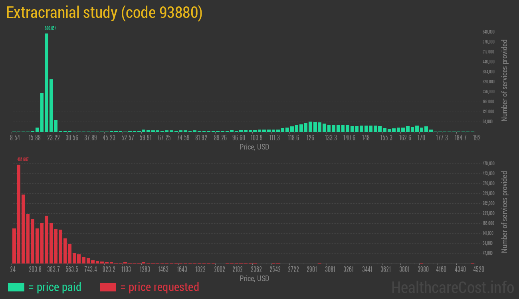This screenshot has width=519, height=299.
Task: Click the 4520 tick on bottom x-axis
Action: (473, 269)
